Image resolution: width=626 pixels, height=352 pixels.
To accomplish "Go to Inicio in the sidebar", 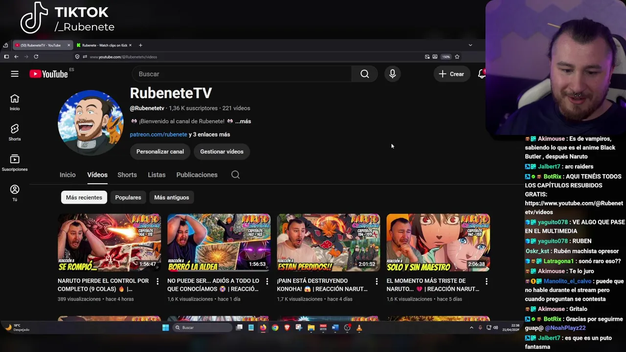I will pyautogui.click(x=15, y=102).
